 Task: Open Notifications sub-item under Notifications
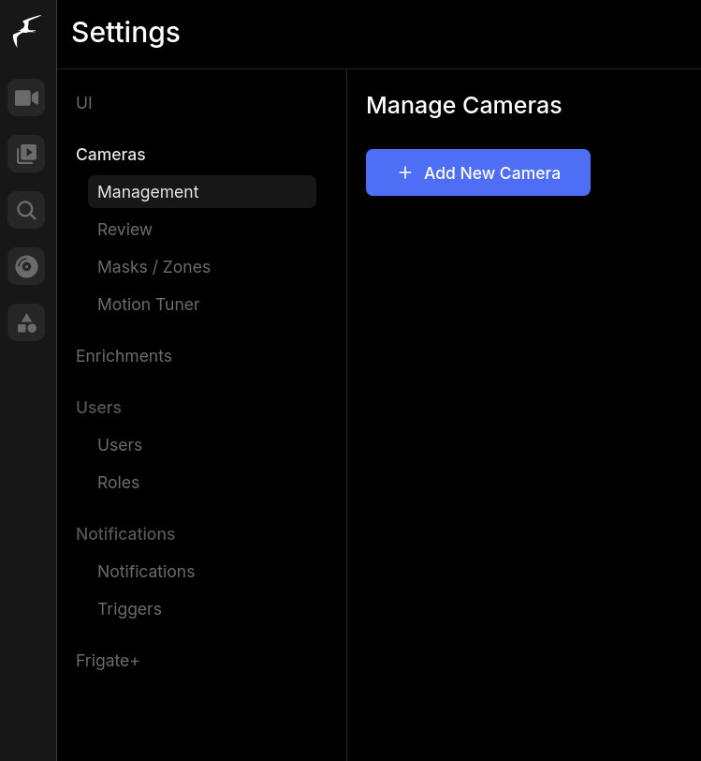[146, 572]
